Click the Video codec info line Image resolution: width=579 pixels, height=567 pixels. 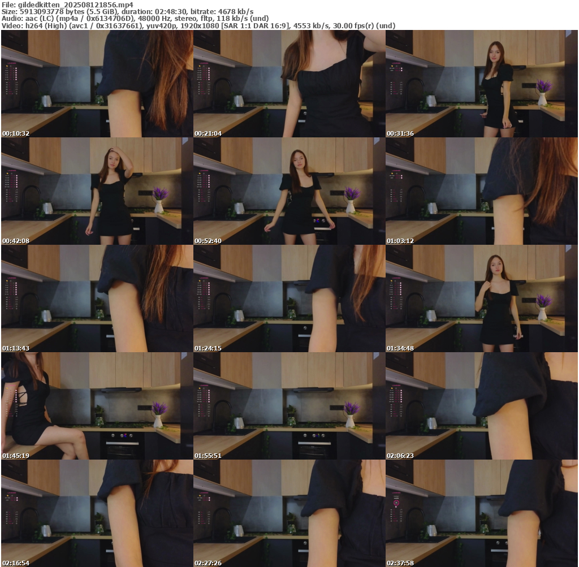pos(198,25)
